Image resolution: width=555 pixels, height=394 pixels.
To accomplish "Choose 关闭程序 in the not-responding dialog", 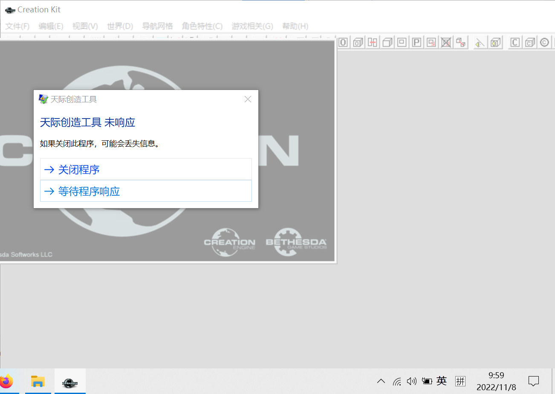I will (x=146, y=169).
